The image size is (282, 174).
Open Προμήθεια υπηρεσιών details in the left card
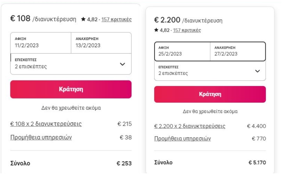click(x=41, y=137)
